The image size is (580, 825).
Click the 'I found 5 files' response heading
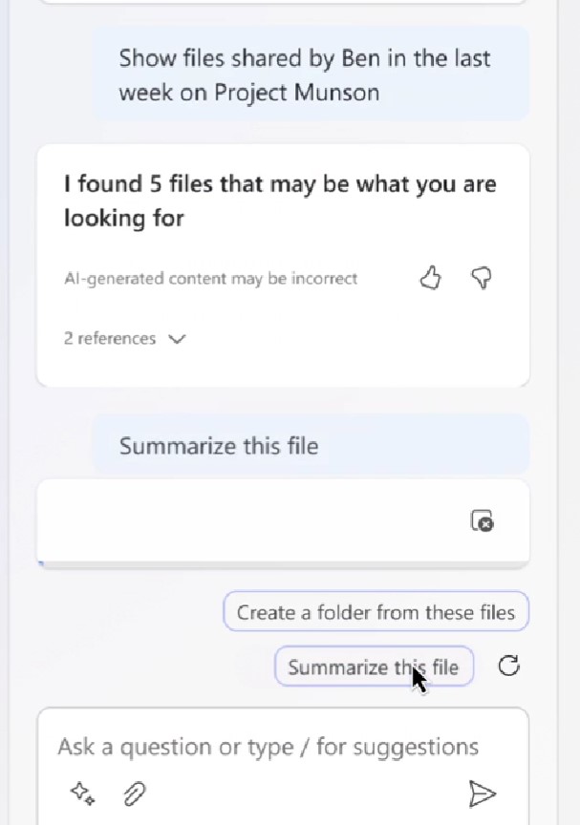280,184
